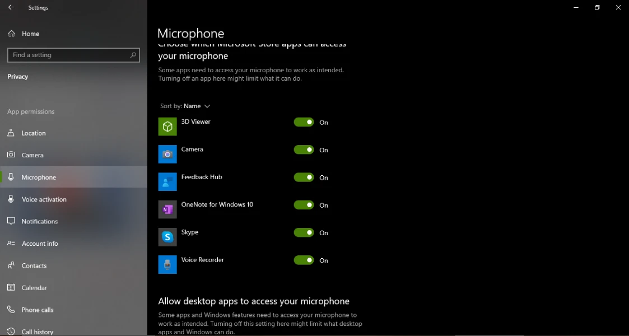The image size is (629, 336).
Task: Switch off Feedback Hub microphone toggle
Action: [x=304, y=177]
